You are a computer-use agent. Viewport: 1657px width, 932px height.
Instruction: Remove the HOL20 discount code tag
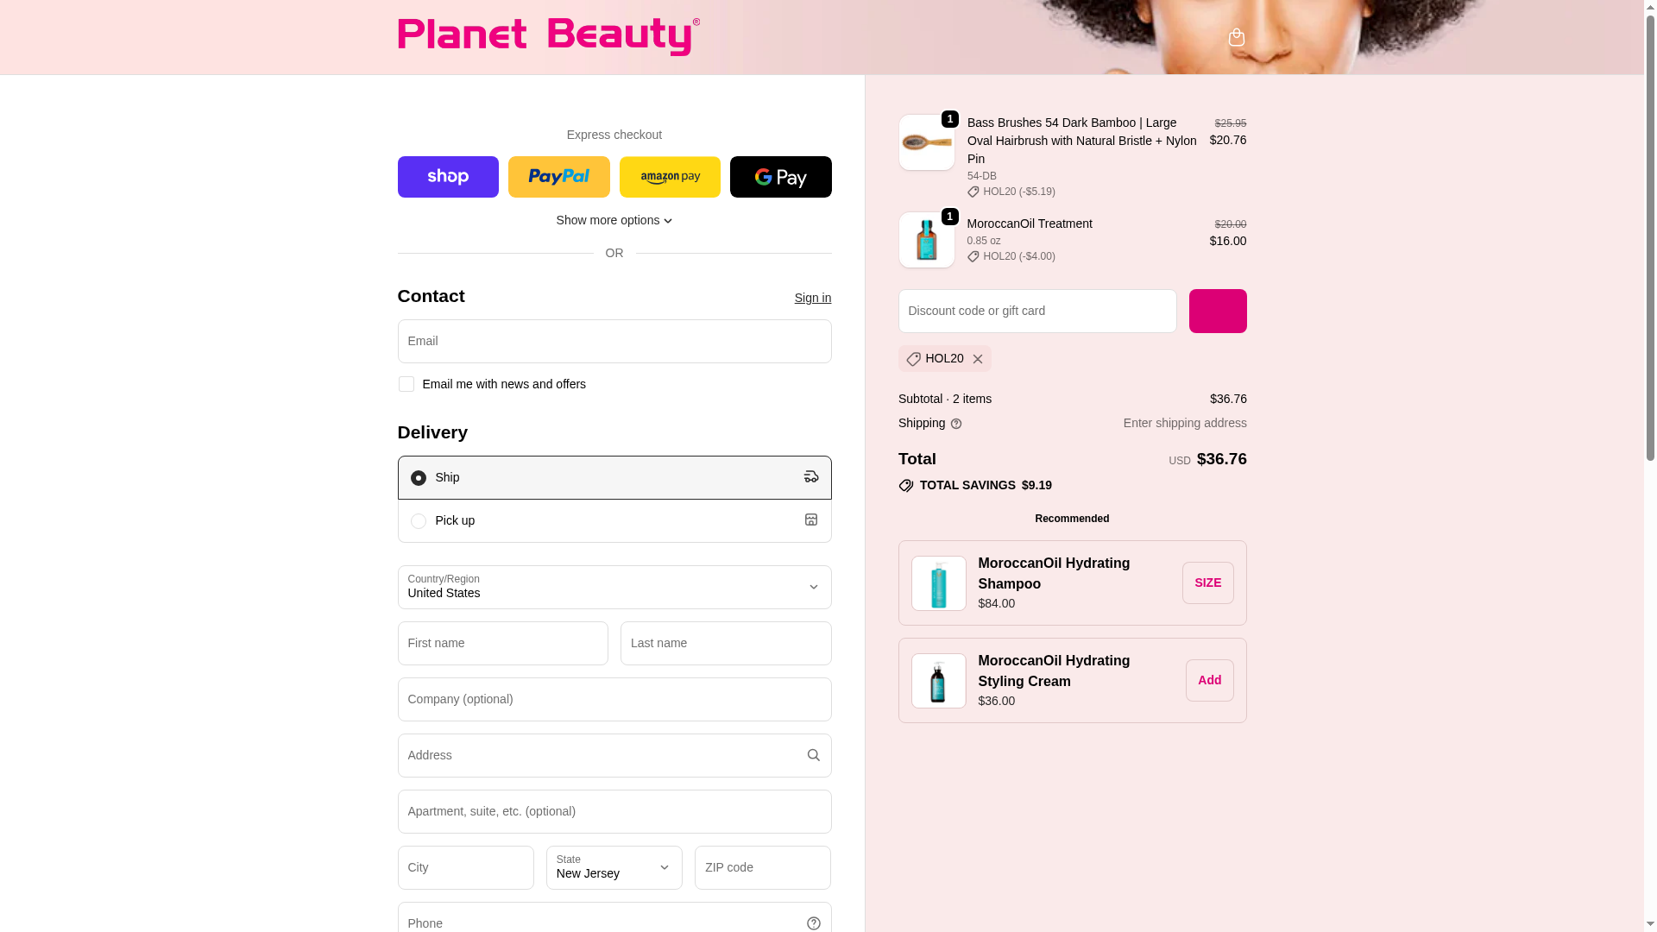tap(978, 359)
